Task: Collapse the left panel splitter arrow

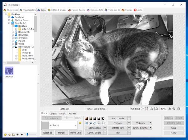Action: tap(38, 74)
